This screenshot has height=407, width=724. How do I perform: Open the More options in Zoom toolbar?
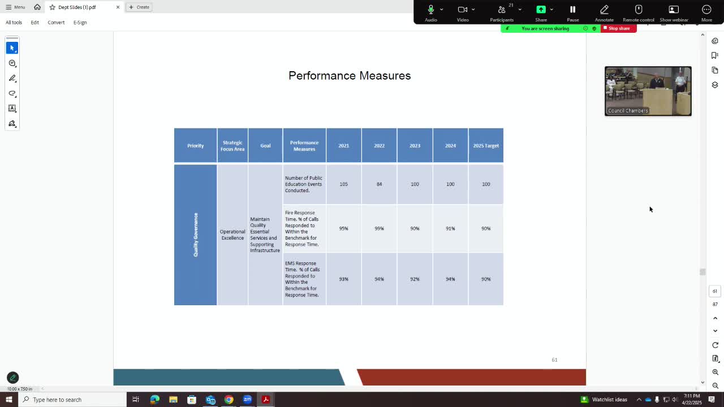tap(706, 12)
